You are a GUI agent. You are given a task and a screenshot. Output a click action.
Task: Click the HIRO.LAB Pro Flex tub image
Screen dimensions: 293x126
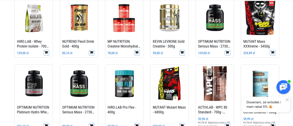pyautogui.click(x=124, y=84)
